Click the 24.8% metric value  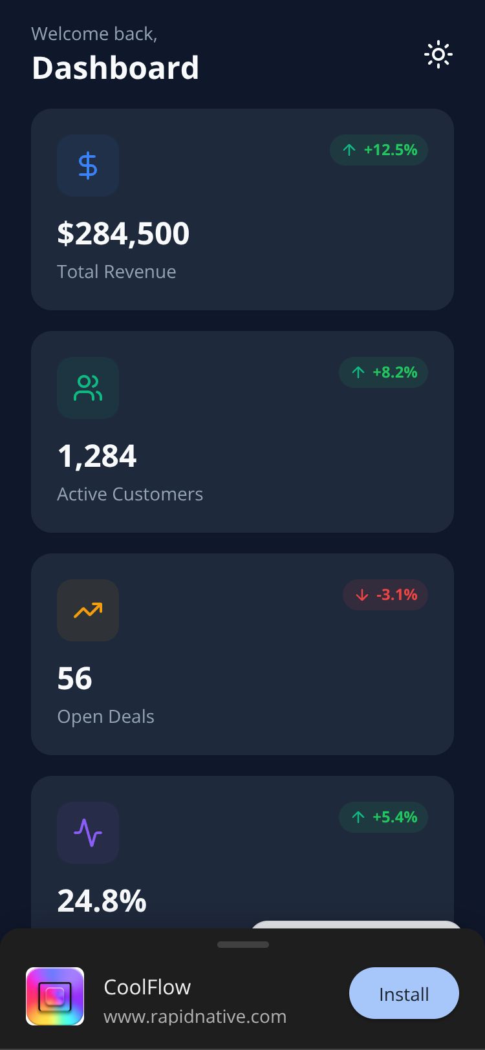coord(102,901)
